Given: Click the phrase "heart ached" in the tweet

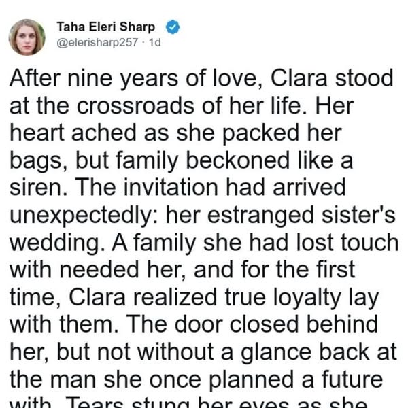Looking at the screenshot, I should pyautogui.click(x=69, y=136).
